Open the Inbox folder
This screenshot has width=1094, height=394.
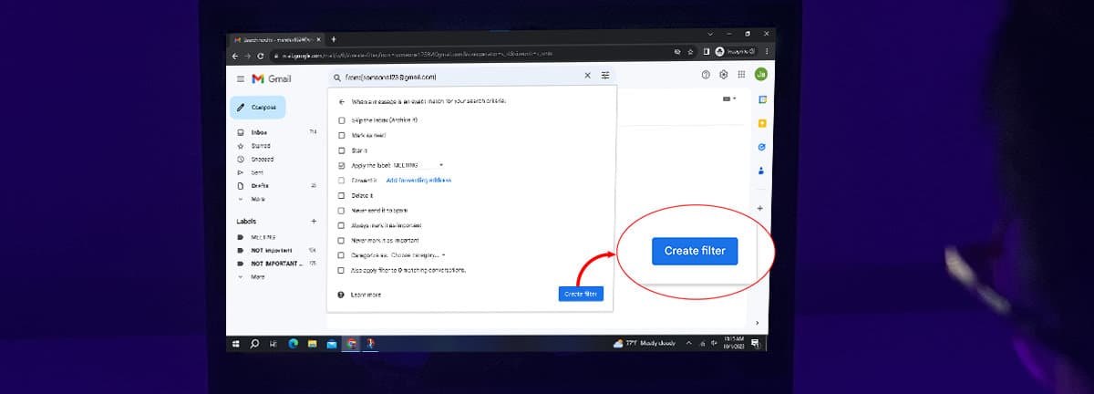click(259, 132)
